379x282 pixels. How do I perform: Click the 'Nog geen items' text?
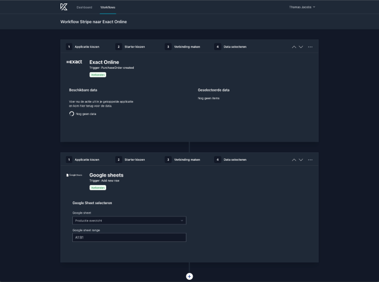[208, 98]
